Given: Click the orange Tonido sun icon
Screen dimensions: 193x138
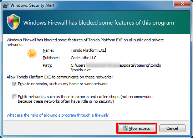Looking at the screenshot, I should (x=32, y=53).
